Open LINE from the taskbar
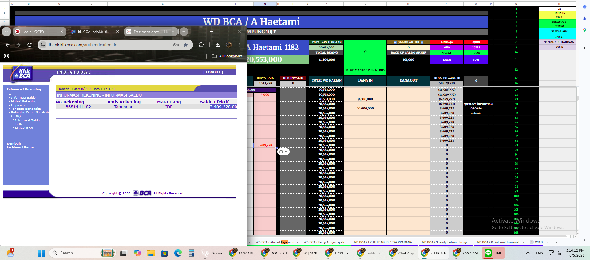 click(x=493, y=253)
